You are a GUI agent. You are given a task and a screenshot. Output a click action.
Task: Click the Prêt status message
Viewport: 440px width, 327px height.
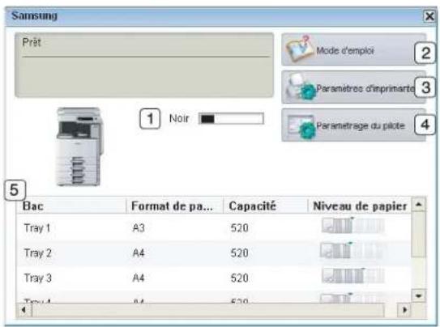(32, 42)
